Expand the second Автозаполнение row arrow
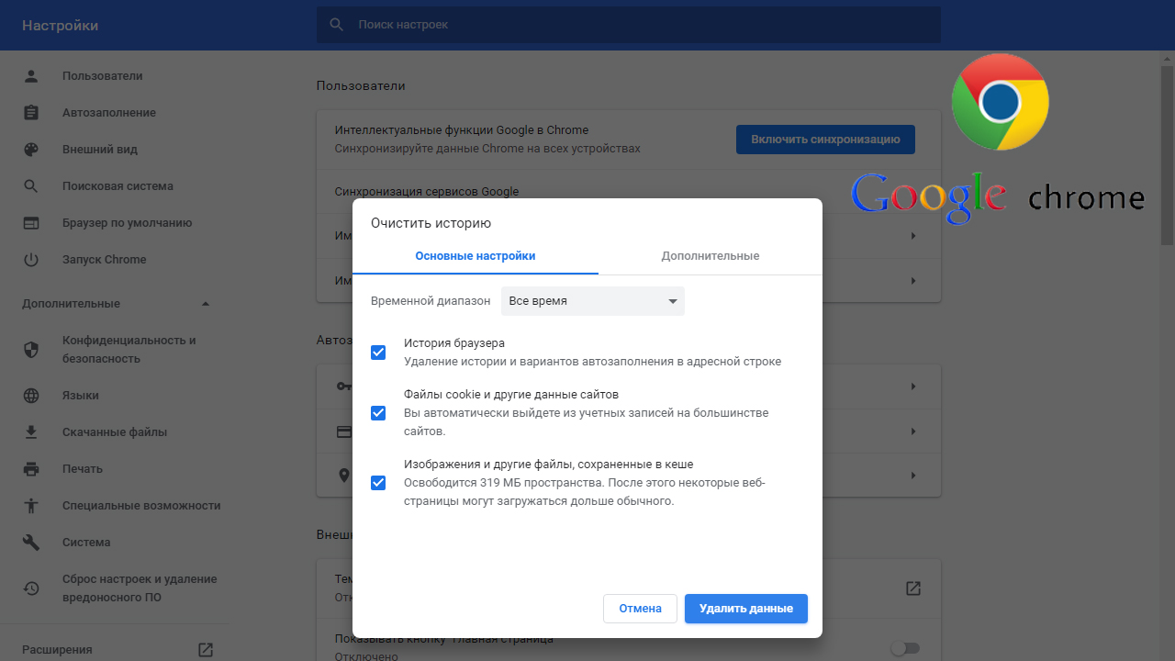The image size is (1175, 661). 913,431
